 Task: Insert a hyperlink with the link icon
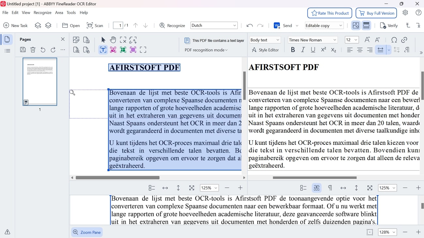(404, 40)
